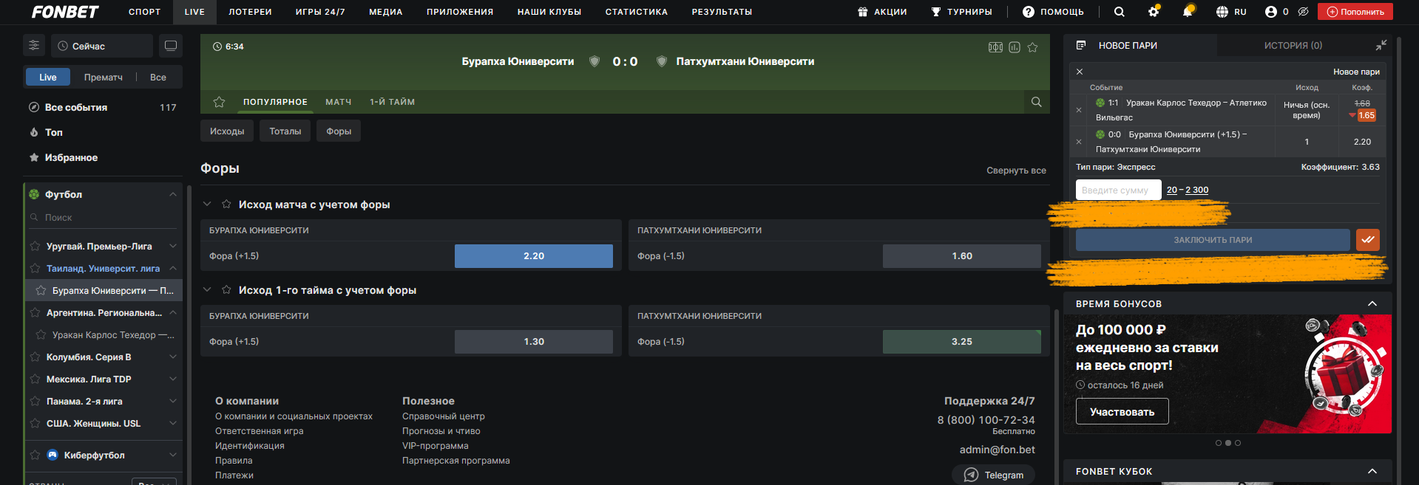1419x485 pixels.
Task: Favorite the США. Женщины. USL star
Action: click(x=35, y=423)
